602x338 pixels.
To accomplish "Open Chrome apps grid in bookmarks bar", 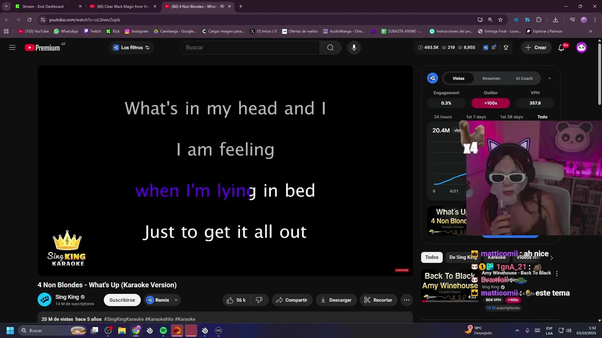I will 6,31.
